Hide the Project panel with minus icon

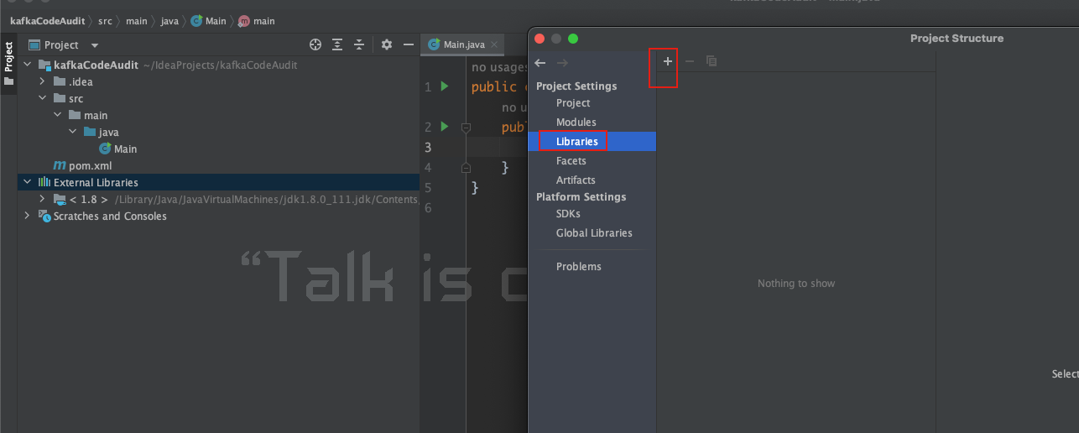409,44
